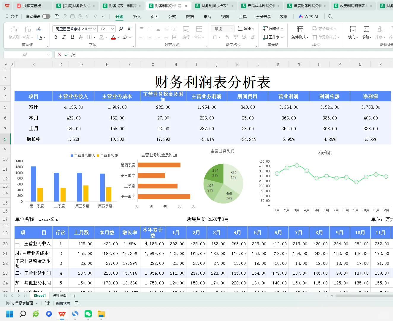Open the WPS AI assistant
The width and height of the screenshot is (393, 321).
tap(308, 17)
